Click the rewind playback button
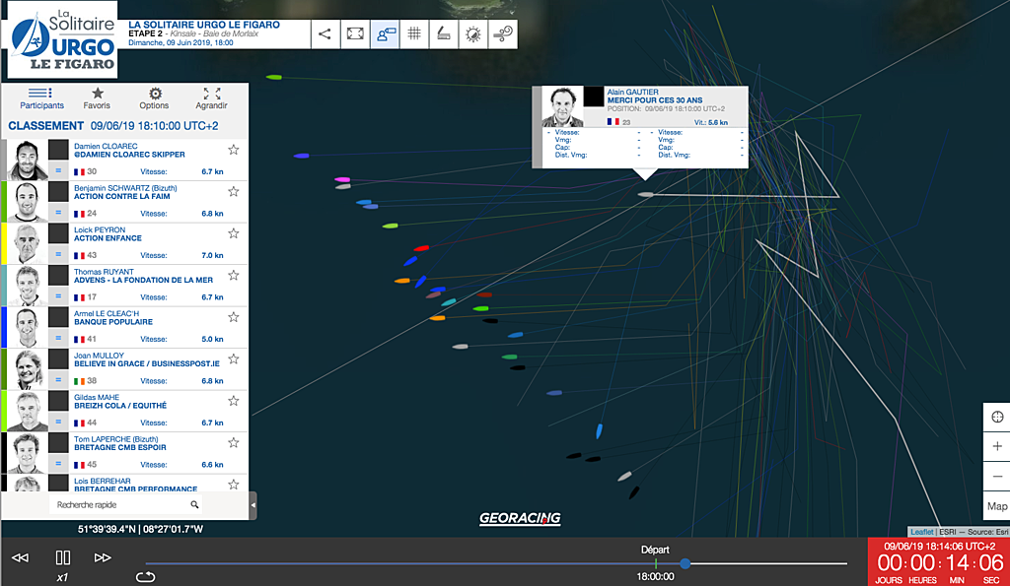Image resolution: width=1010 pixels, height=586 pixels. click(x=21, y=557)
